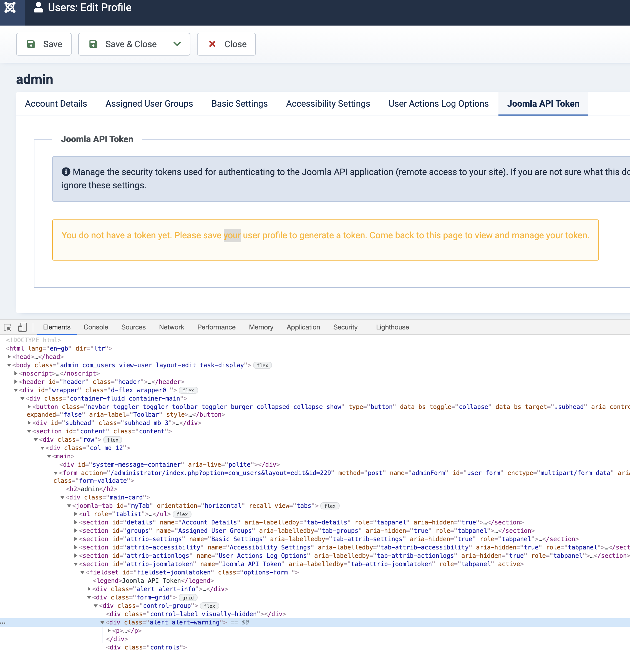
Task: Click the Save button
Action: click(44, 44)
